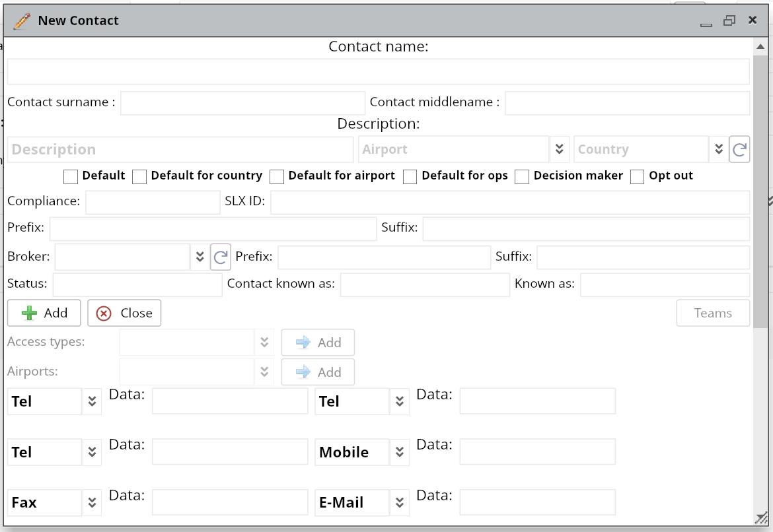Expand the Airport dropdown list
This screenshot has width=773, height=532.
[x=559, y=150]
